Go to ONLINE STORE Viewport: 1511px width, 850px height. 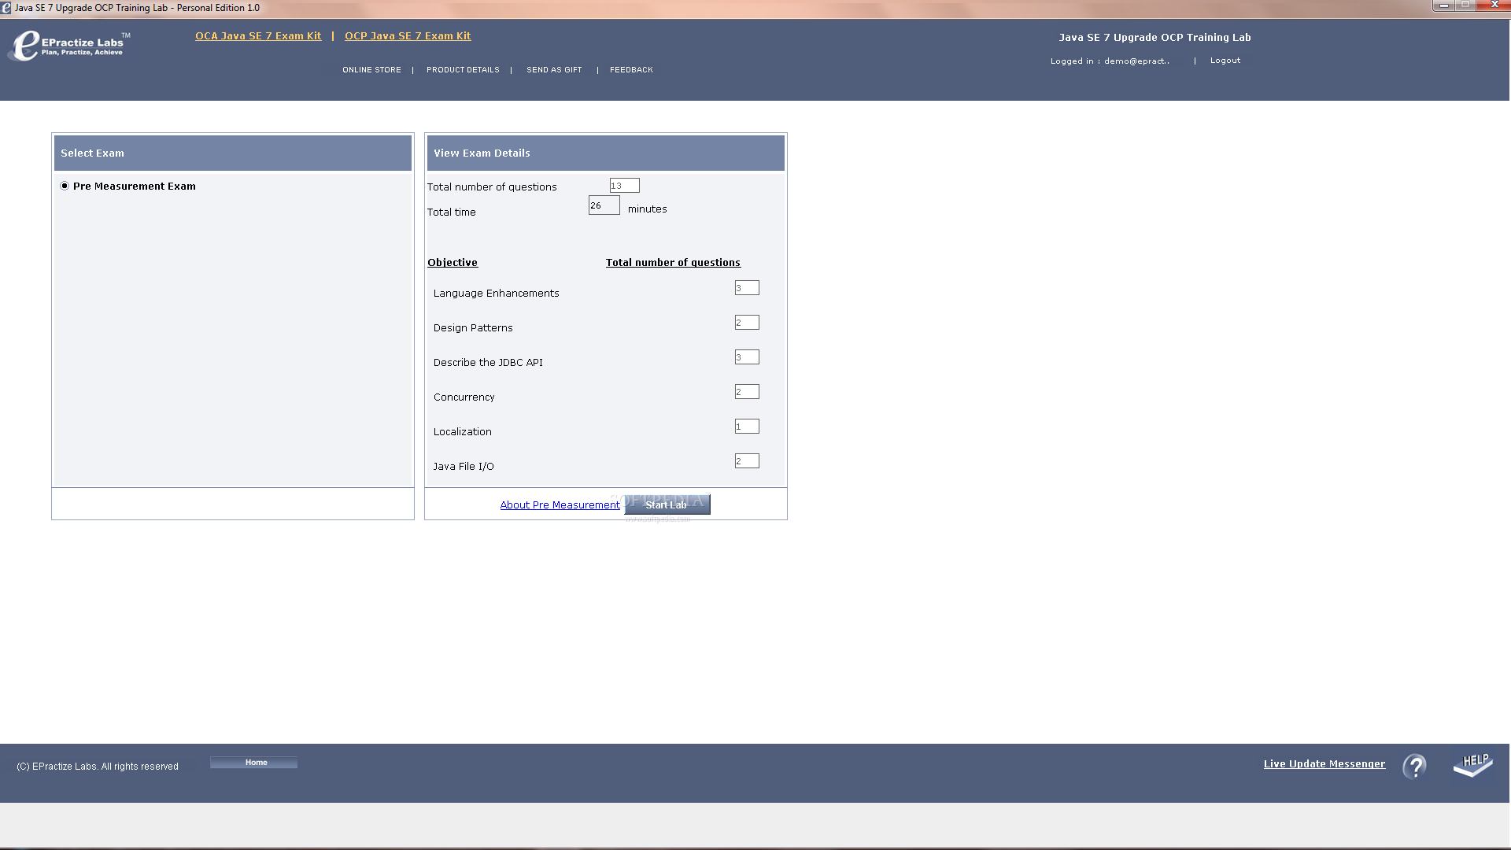tap(371, 70)
